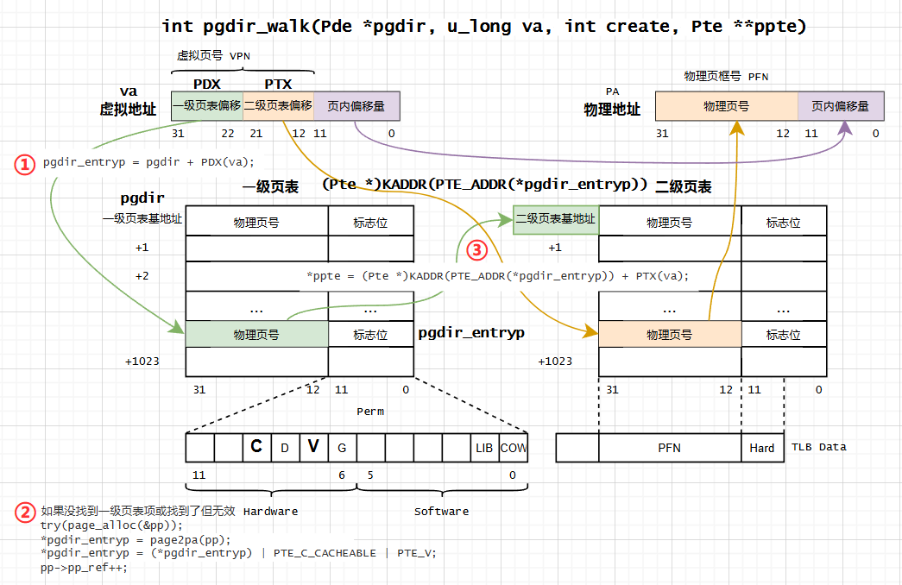The height and width of the screenshot is (585, 902).
Task: Select the V valid bit cell
Action: point(313,447)
